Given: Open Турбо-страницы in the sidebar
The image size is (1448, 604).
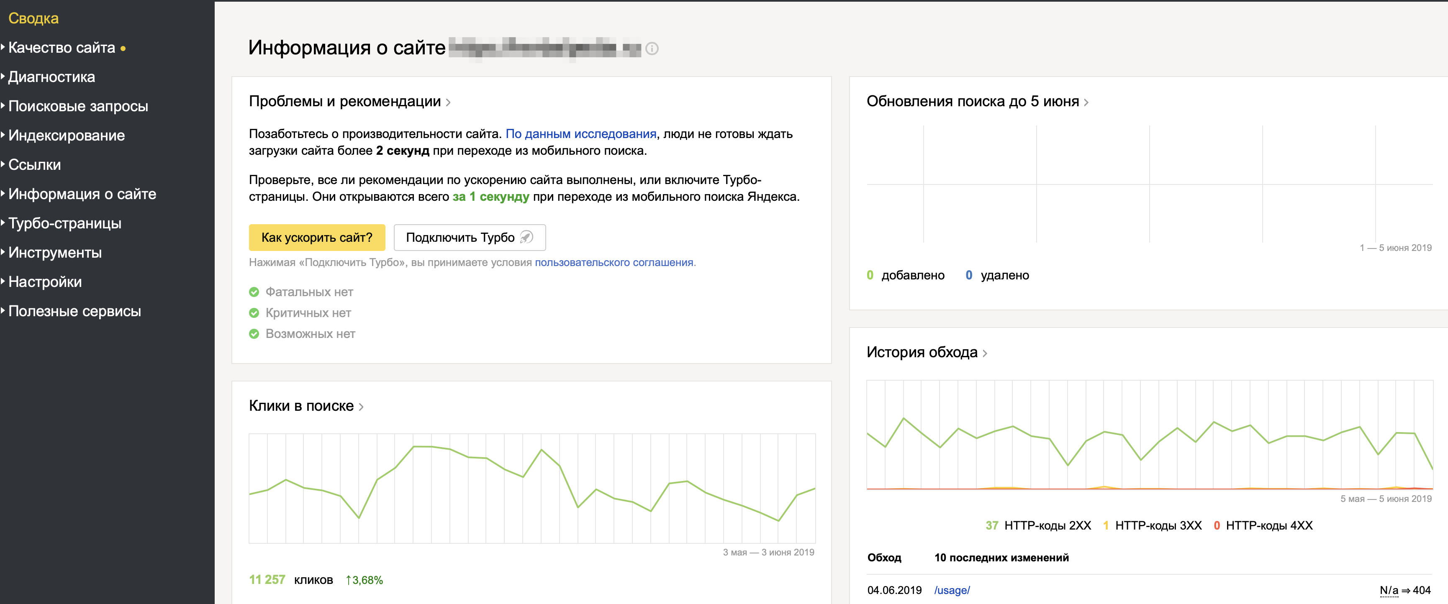Looking at the screenshot, I should coord(64,223).
